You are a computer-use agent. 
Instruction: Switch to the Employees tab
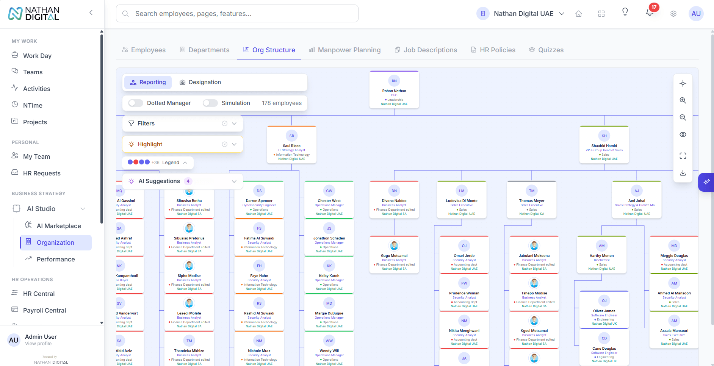coord(144,50)
